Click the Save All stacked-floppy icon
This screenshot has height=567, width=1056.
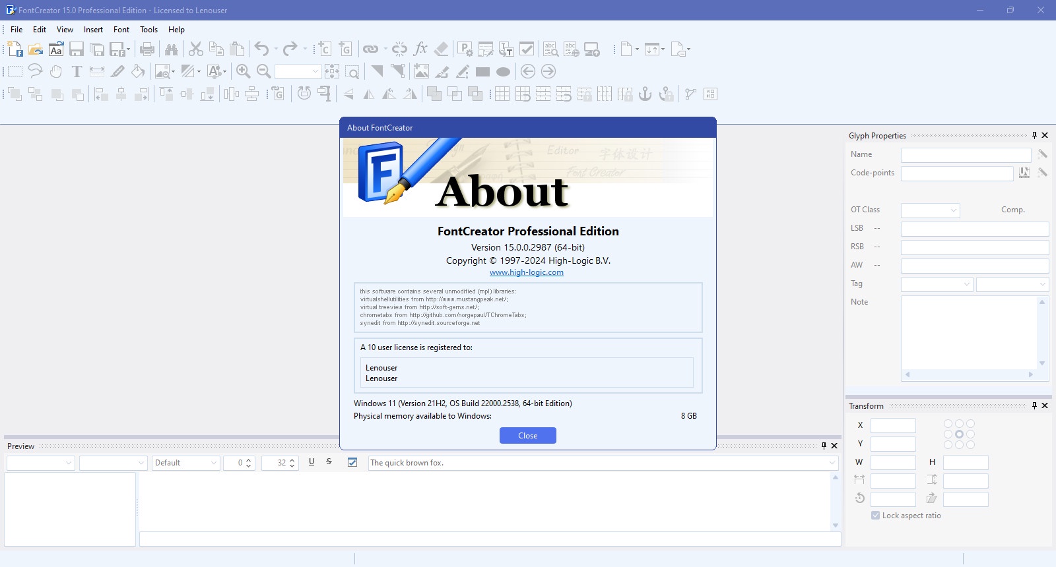[97, 49]
